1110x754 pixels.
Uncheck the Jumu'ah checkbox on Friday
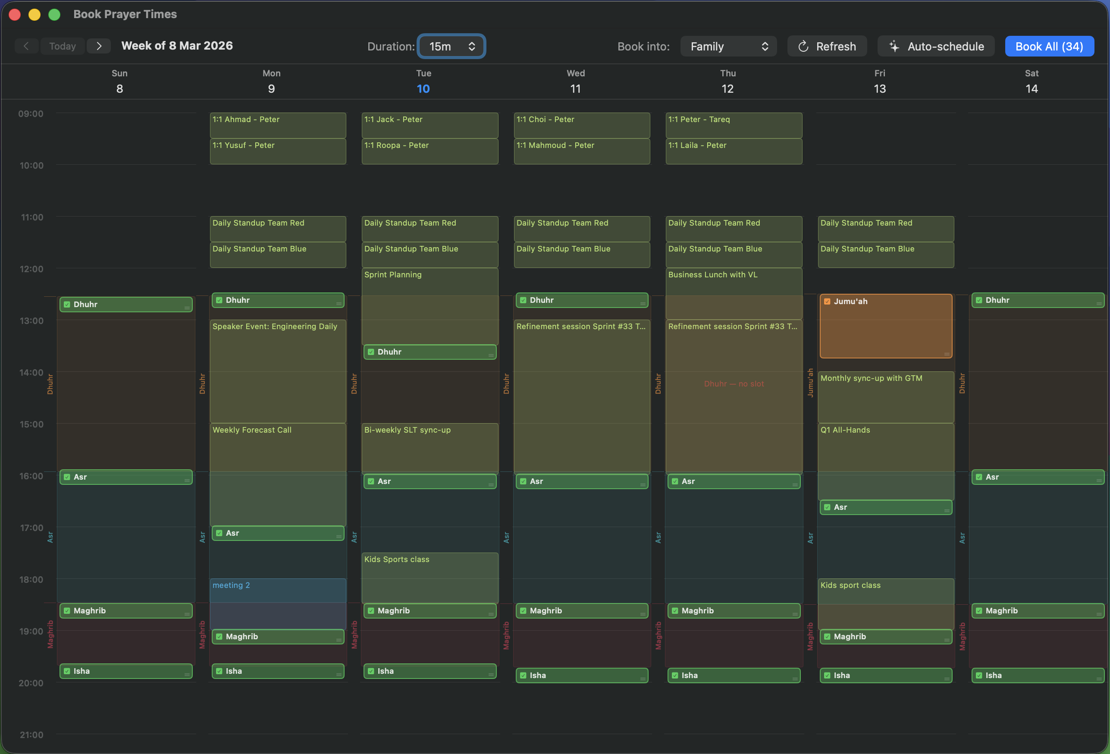(827, 301)
